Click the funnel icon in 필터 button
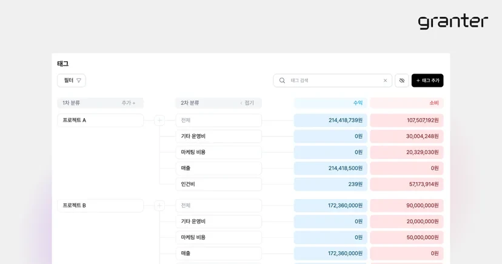 [79, 81]
